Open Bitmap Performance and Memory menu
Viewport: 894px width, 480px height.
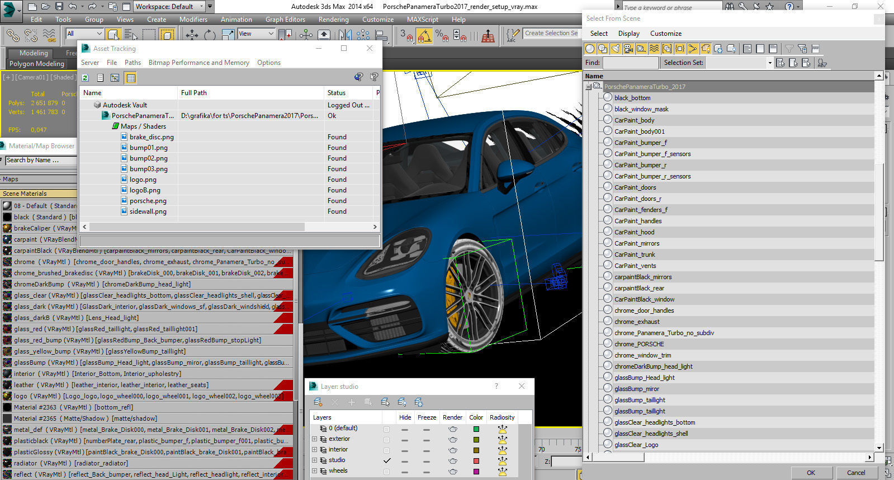(x=199, y=63)
